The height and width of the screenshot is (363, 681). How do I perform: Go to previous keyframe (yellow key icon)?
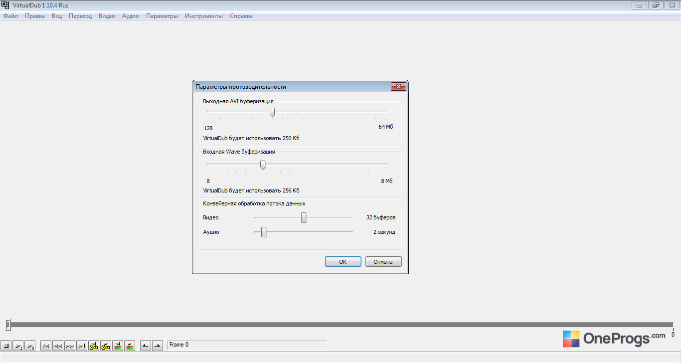tap(94, 346)
